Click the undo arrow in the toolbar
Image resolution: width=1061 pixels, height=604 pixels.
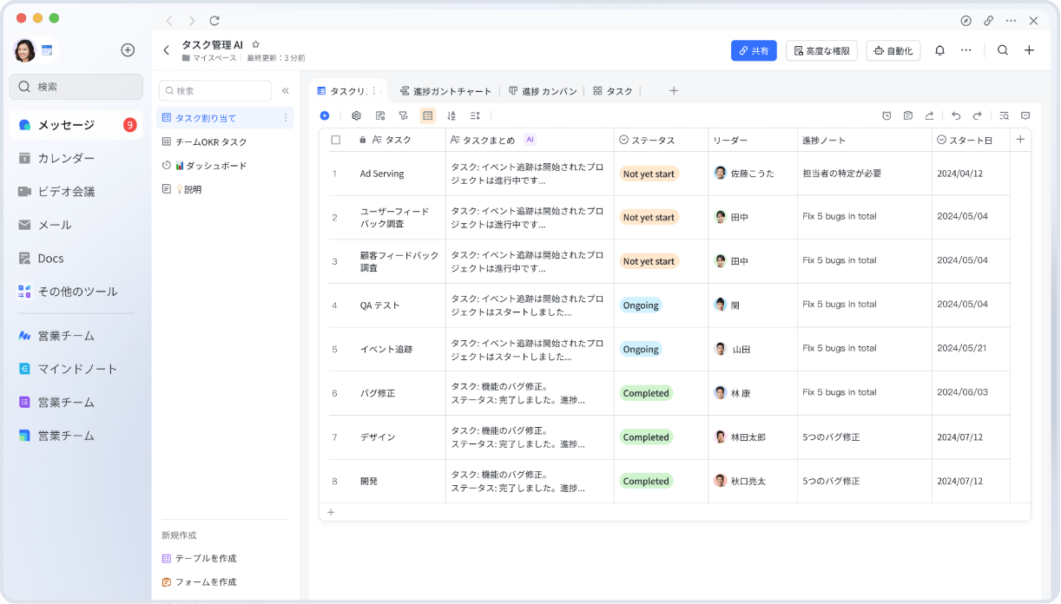coord(956,115)
